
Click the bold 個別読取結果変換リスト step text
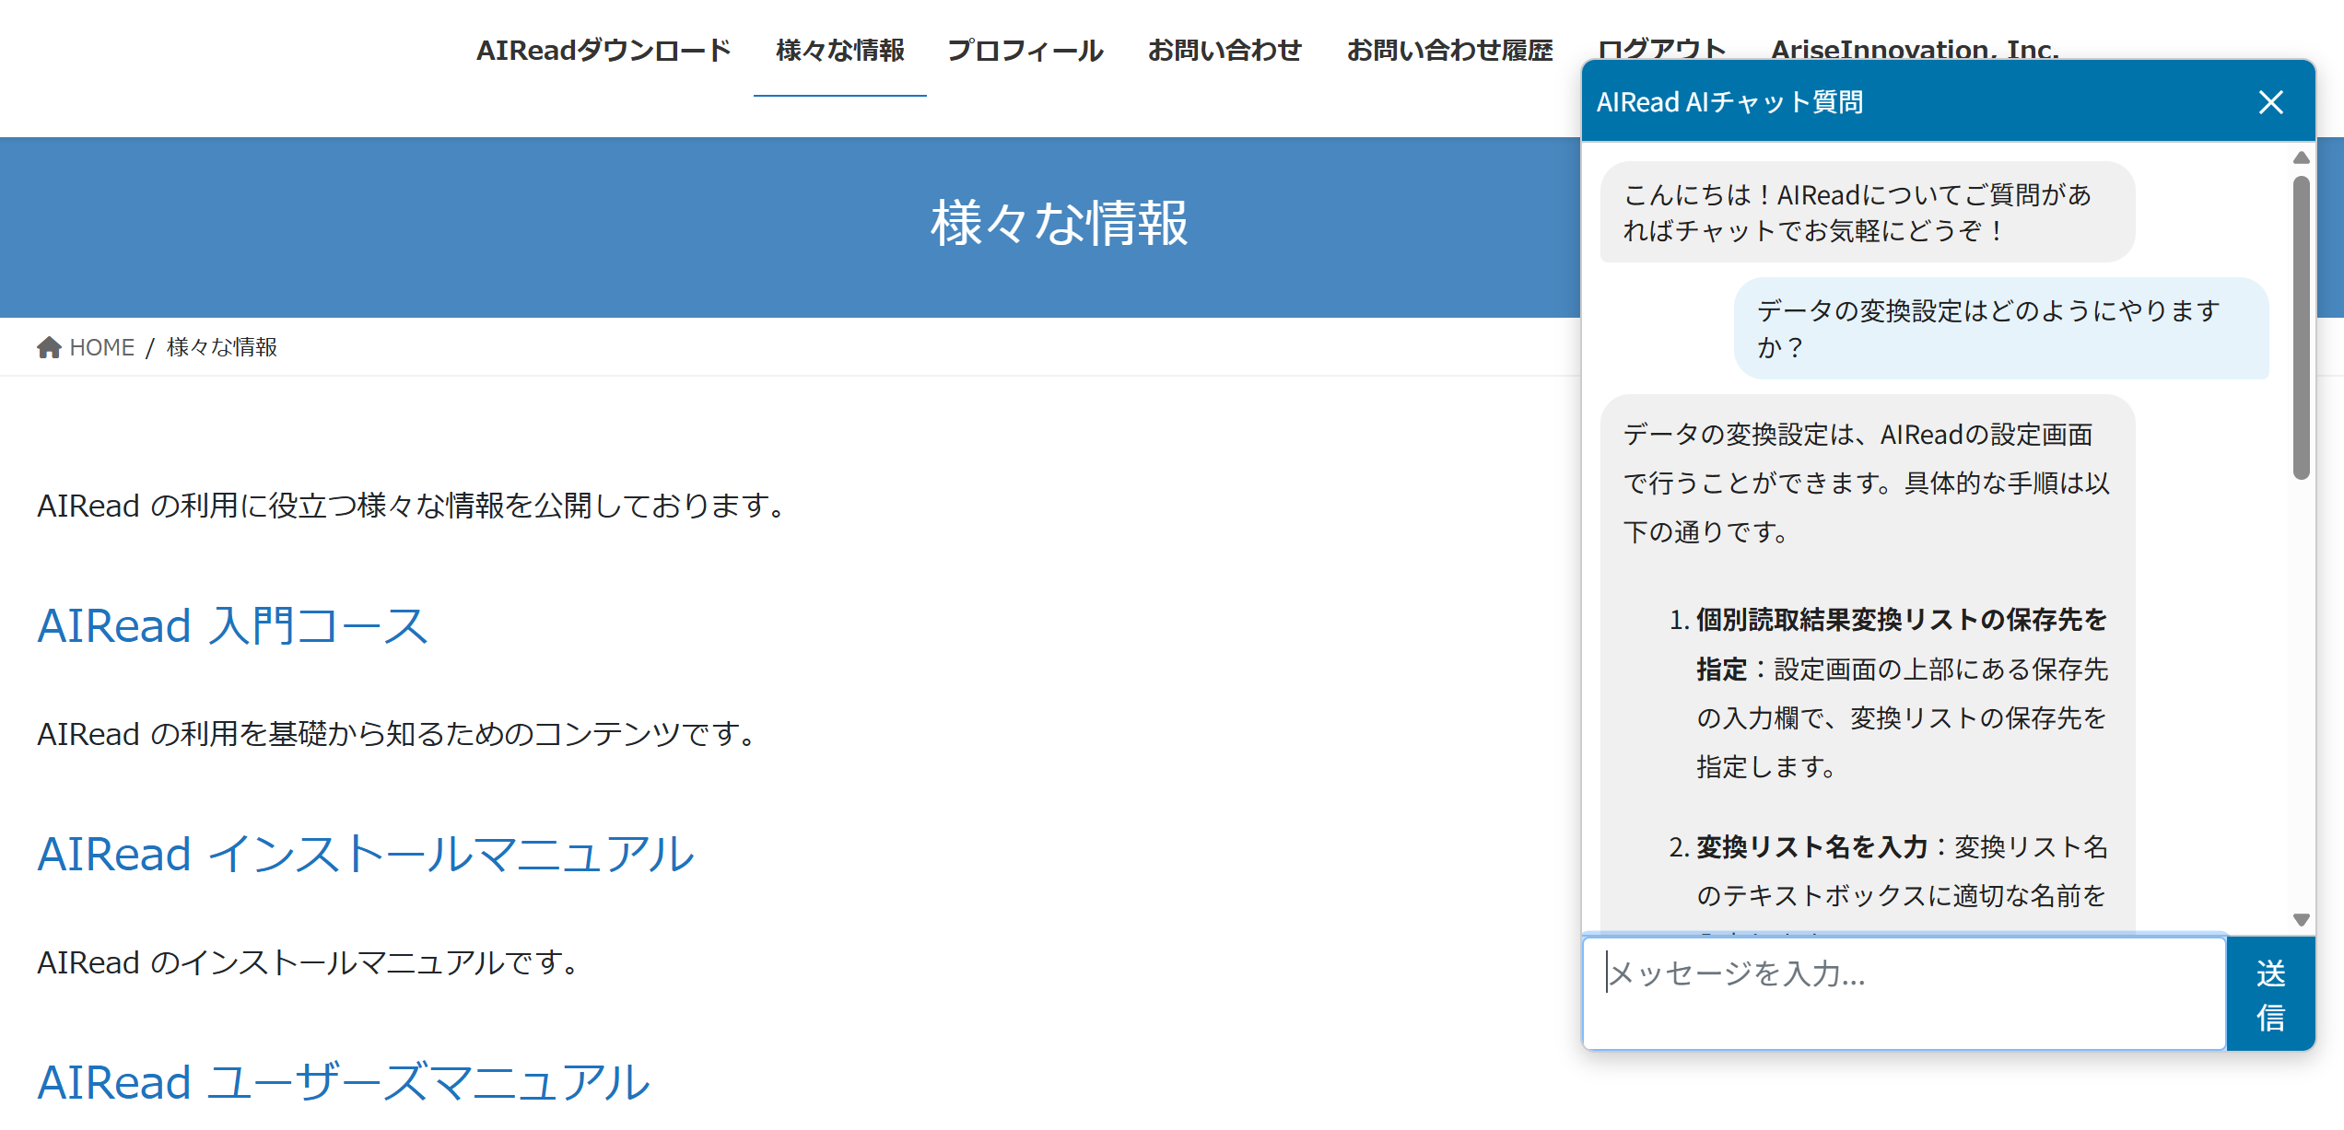[1902, 645]
